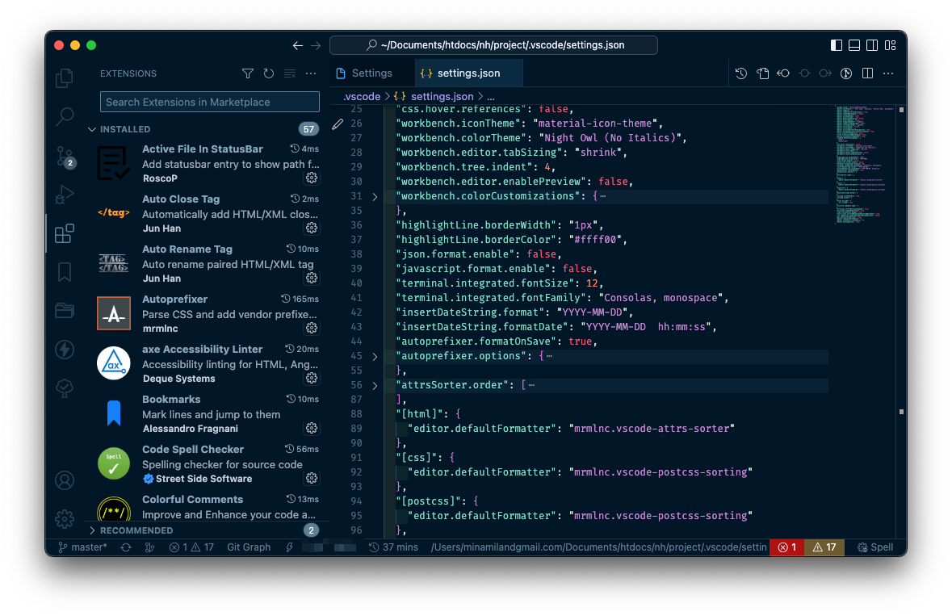Open the axe Accessibility Linter extension
This screenshot has width=952, height=616.
tap(207, 364)
